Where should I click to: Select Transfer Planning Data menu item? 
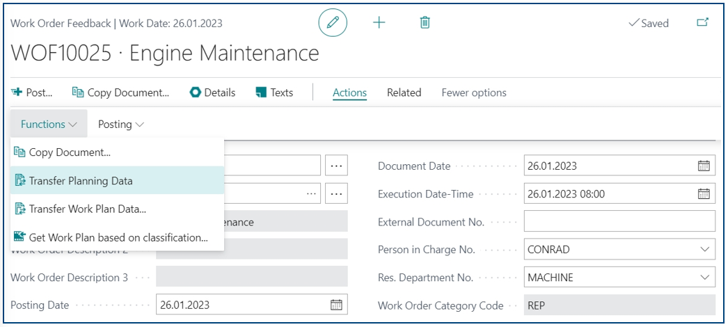[x=81, y=181]
